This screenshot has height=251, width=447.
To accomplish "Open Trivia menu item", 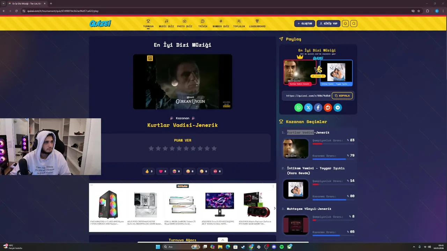I will coord(203,24).
